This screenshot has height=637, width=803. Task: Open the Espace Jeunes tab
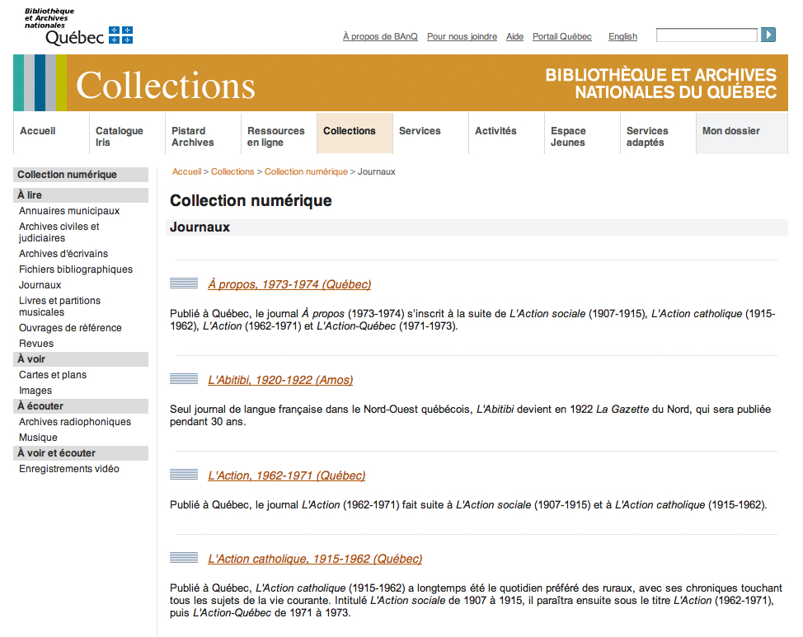pyautogui.click(x=582, y=133)
